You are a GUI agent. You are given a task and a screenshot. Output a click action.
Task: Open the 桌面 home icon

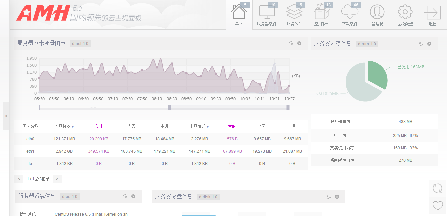[x=239, y=13]
